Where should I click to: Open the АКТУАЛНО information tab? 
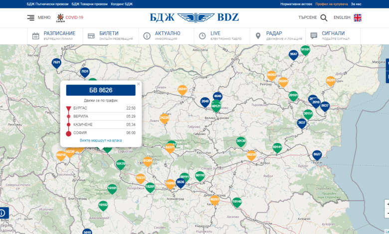pos(166,36)
